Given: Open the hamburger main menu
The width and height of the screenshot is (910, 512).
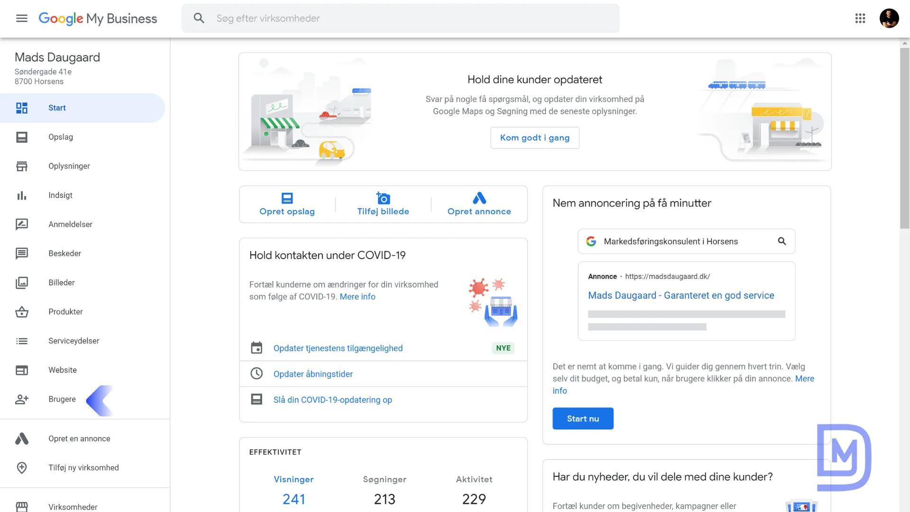Looking at the screenshot, I should tap(22, 18).
